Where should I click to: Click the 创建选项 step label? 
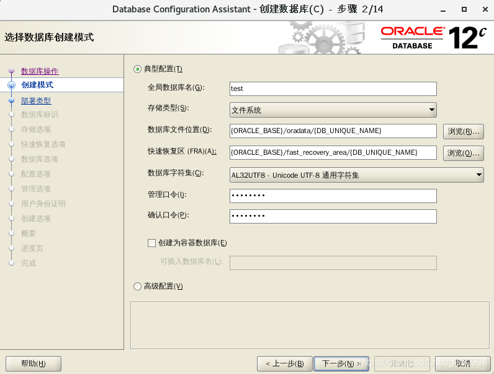36,219
